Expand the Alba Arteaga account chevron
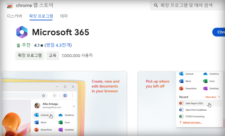This screenshot has width=225, height=136. click(x=74, y=106)
